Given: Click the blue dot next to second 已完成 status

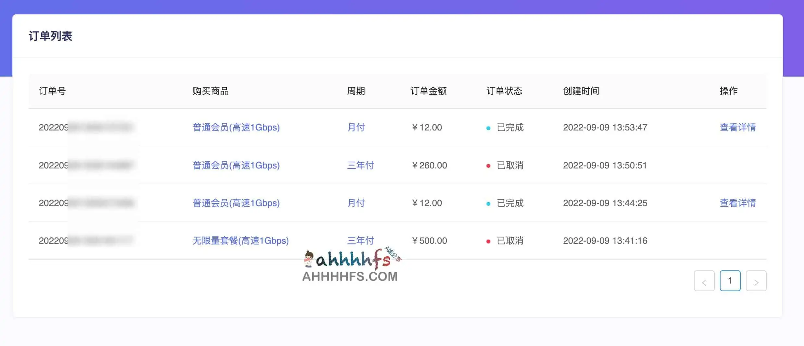Looking at the screenshot, I should pos(488,203).
